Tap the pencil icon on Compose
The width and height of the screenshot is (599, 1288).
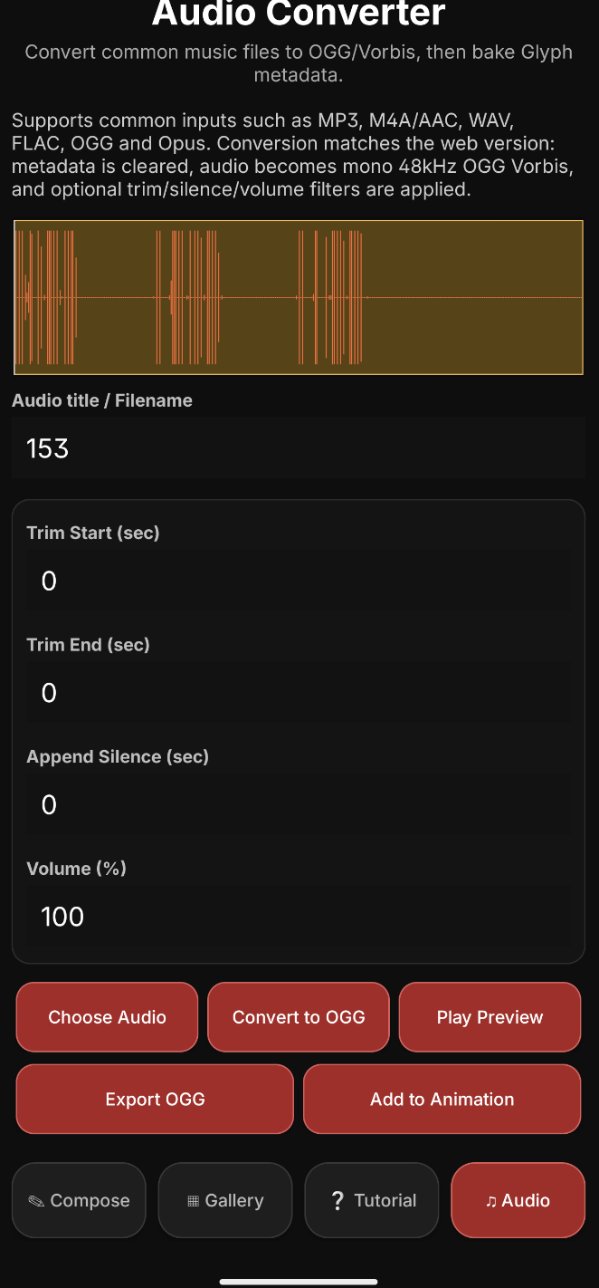tap(36, 1201)
